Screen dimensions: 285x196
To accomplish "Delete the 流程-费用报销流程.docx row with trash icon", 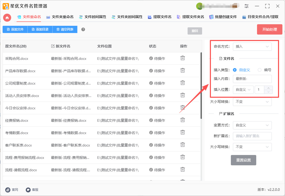I will [x=182, y=157].
